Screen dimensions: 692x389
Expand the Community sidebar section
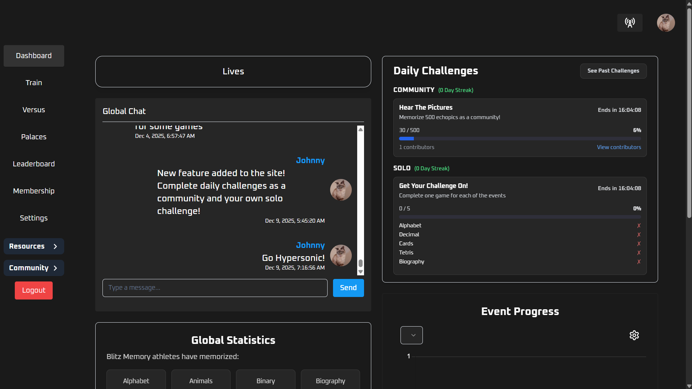(x=34, y=268)
